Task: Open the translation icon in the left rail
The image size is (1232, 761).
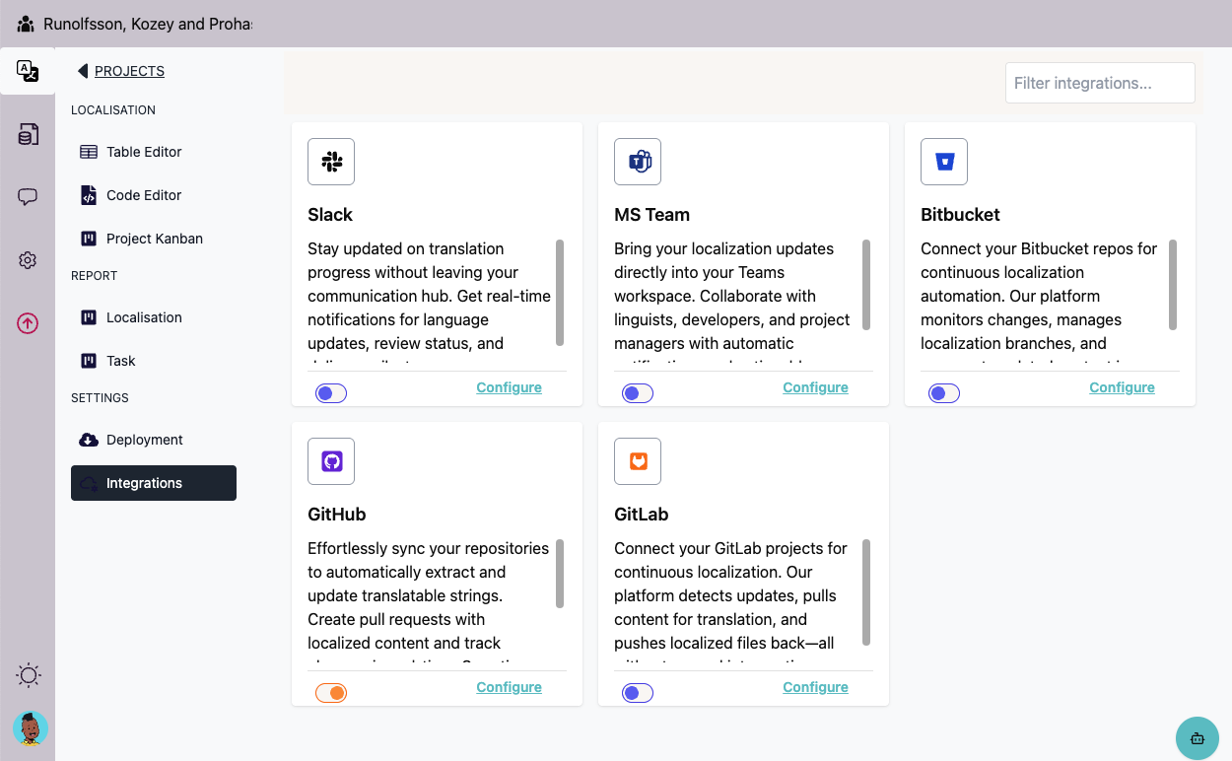Action: tap(28, 71)
